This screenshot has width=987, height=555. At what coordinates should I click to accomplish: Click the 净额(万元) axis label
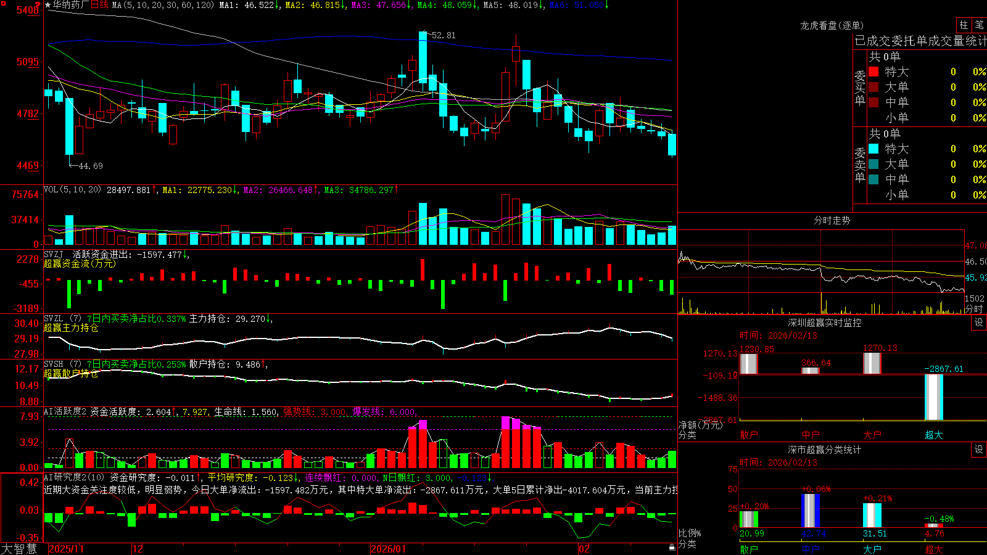700,425
